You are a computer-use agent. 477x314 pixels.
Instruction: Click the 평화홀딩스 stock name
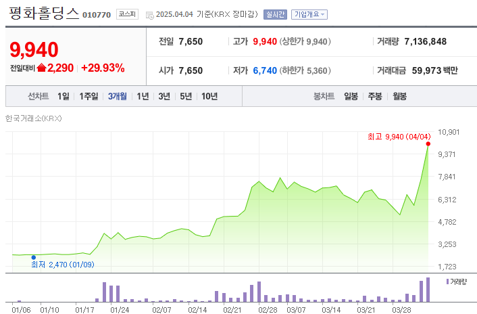click(x=44, y=14)
